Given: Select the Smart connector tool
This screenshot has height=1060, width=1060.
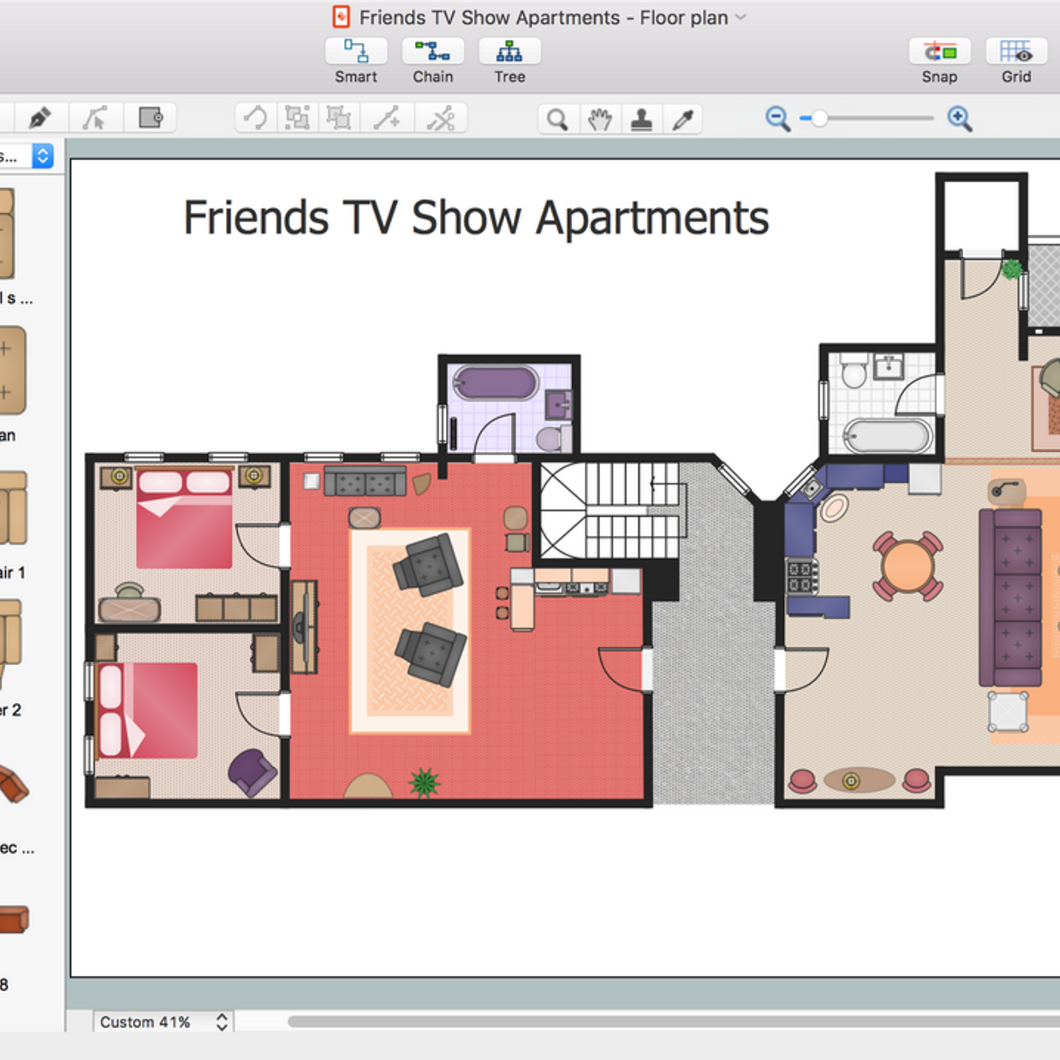Looking at the screenshot, I should pos(356,52).
